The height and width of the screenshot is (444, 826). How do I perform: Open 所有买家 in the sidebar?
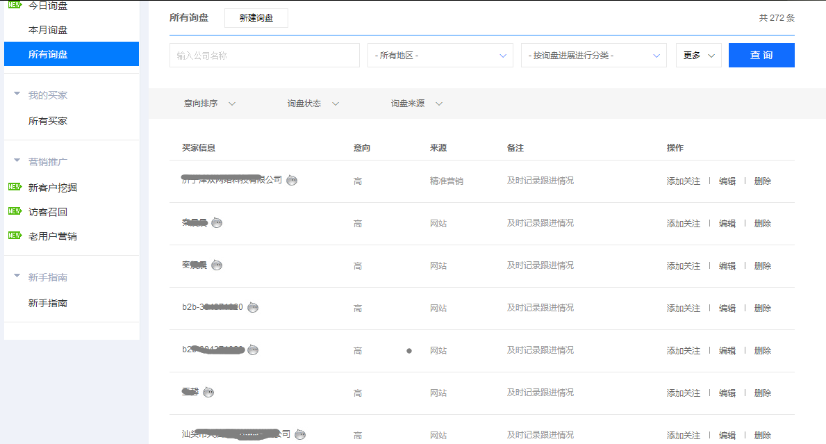click(x=48, y=121)
